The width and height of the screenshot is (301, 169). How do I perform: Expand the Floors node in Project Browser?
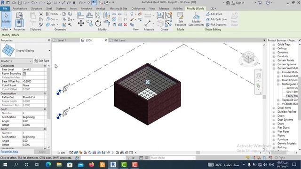pos(274,136)
